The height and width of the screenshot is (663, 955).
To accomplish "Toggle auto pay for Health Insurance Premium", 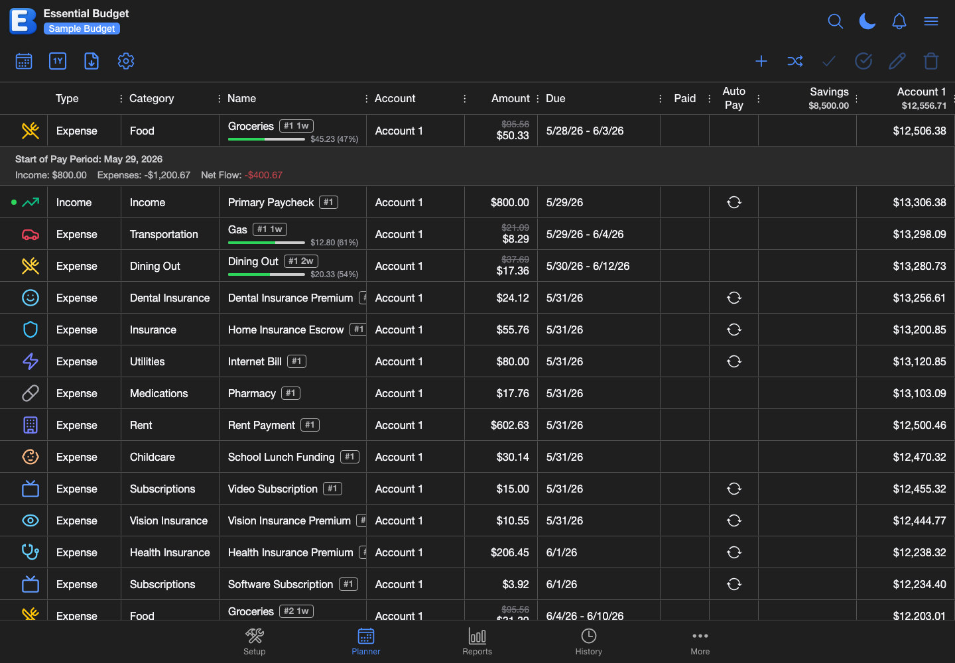I will (x=734, y=552).
